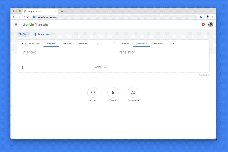228x152 pixels.
Task: Swap source and target languages
Action: pyautogui.click(x=113, y=43)
